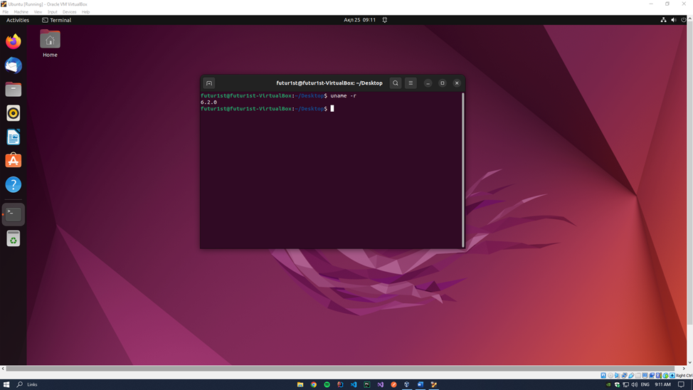Open the Terminal hamburger menu
This screenshot has width=693, height=390.
pyautogui.click(x=411, y=83)
